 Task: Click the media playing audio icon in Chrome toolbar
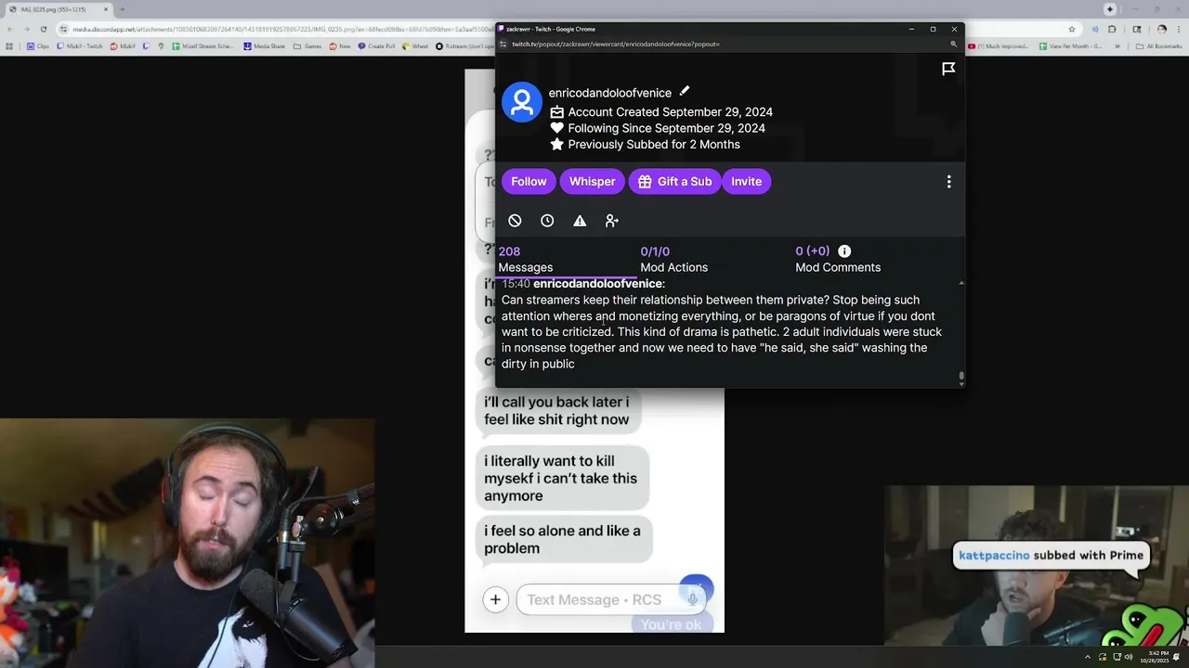coord(1096,29)
